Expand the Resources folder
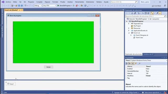Viewport: 168px width, 94px height. tap(129, 28)
